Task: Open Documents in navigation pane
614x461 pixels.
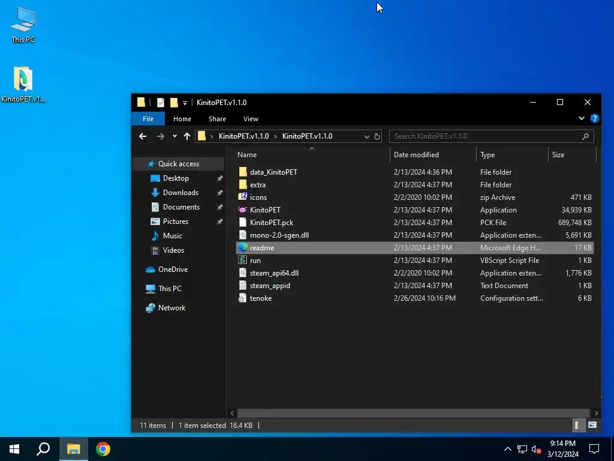Action: (181, 207)
